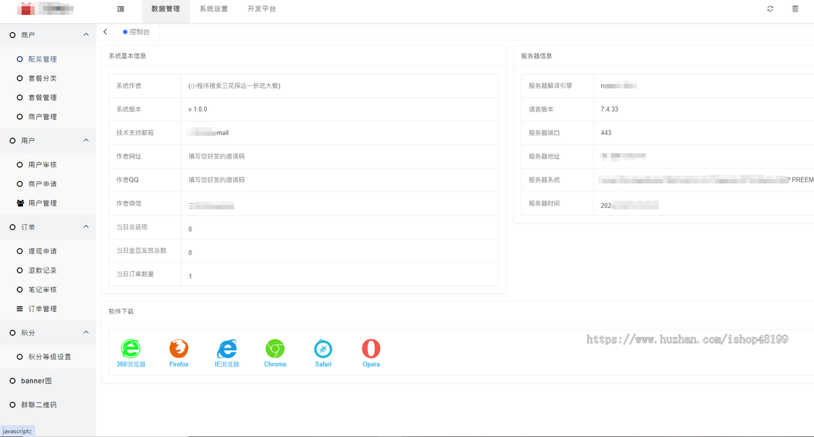Image resolution: width=814 pixels, height=437 pixels.
Task: Click the refresh icon in the top bar
Action: (x=769, y=9)
